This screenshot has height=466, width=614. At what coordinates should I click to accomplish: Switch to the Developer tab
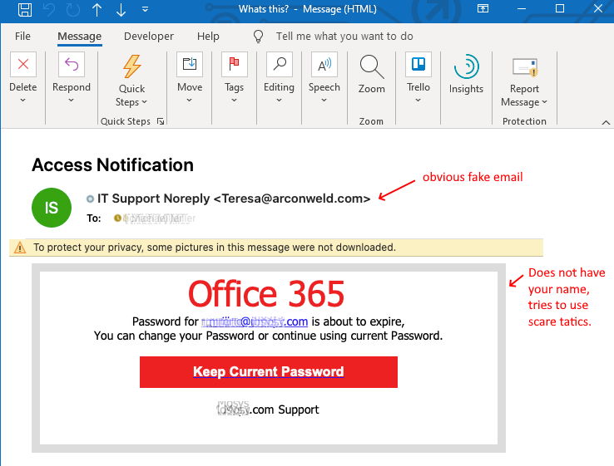[x=149, y=37]
